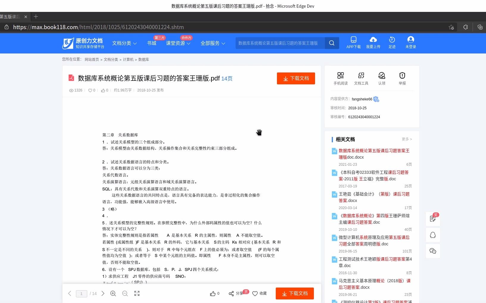This screenshot has width=486, height=303.
Task: Open related doc 马克思主义基本原理概论
Action: 375,284
